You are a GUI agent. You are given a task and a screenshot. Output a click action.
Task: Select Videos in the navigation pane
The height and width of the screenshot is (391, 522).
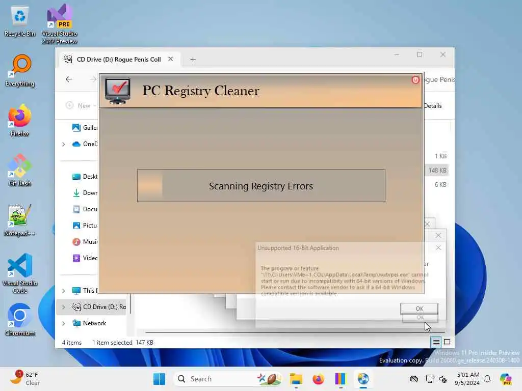85,258
